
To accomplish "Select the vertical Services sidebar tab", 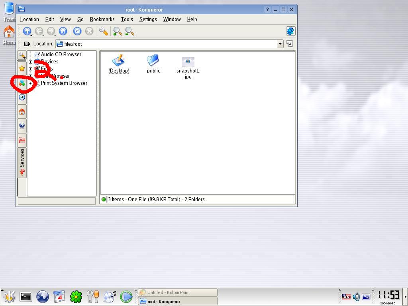I will (x=22, y=163).
